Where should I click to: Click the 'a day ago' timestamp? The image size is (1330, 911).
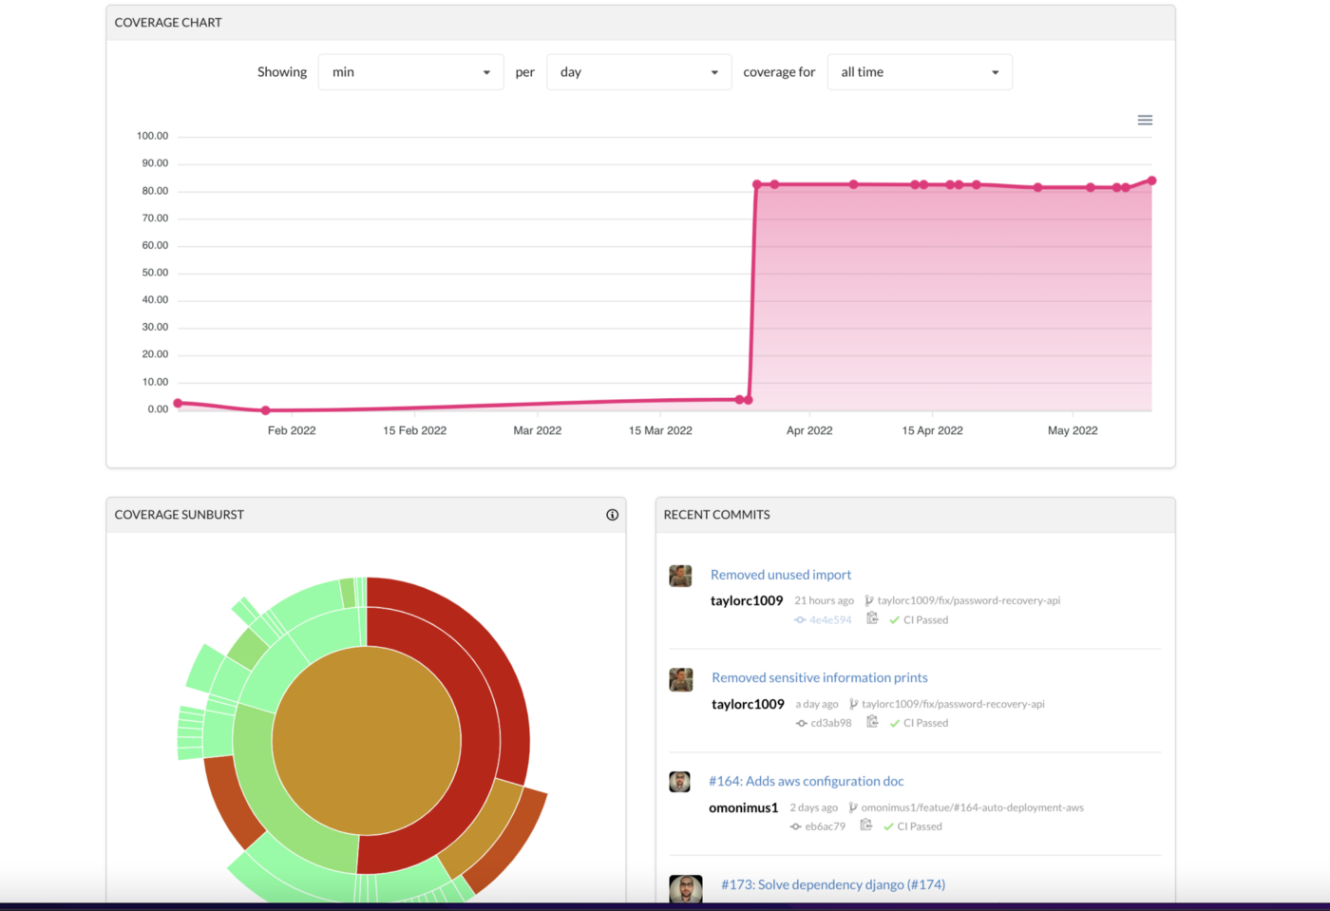pyautogui.click(x=817, y=704)
